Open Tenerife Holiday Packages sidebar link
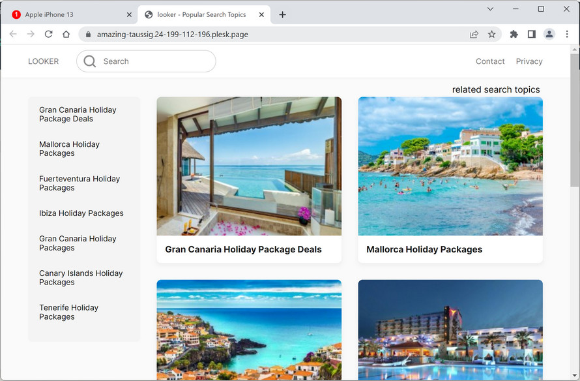The height and width of the screenshot is (381, 580). (69, 312)
